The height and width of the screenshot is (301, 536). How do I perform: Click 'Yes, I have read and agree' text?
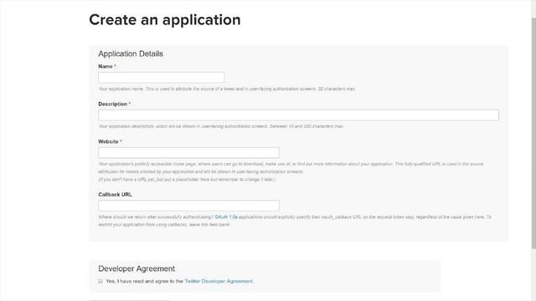(x=145, y=281)
